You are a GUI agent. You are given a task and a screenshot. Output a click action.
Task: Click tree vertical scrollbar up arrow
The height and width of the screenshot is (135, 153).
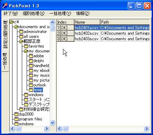coord(53,22)
